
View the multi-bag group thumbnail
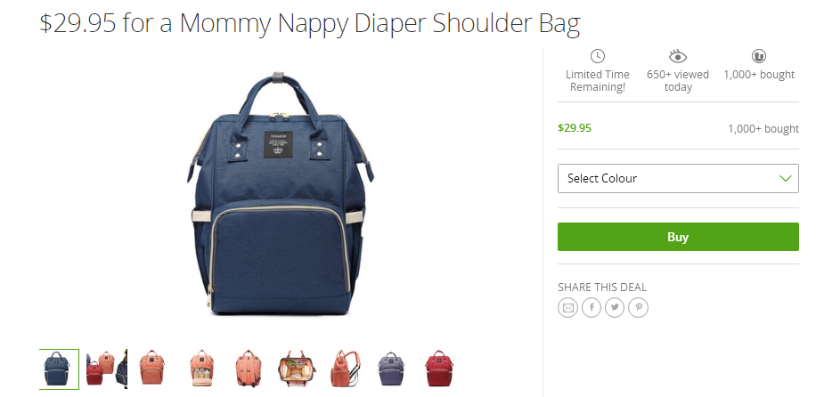pyautogui.click(x=107, y=369)
